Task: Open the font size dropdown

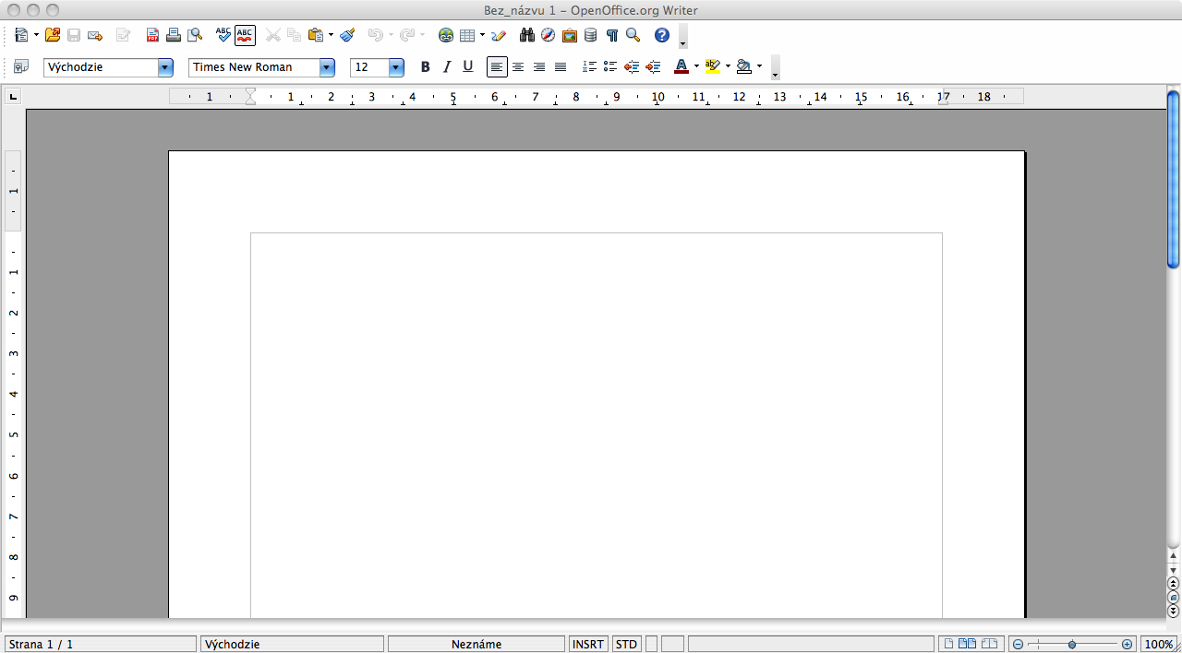Action: coord(394,66)
